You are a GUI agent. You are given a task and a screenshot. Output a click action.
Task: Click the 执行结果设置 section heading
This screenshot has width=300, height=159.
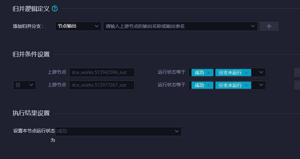click(31, 113)
